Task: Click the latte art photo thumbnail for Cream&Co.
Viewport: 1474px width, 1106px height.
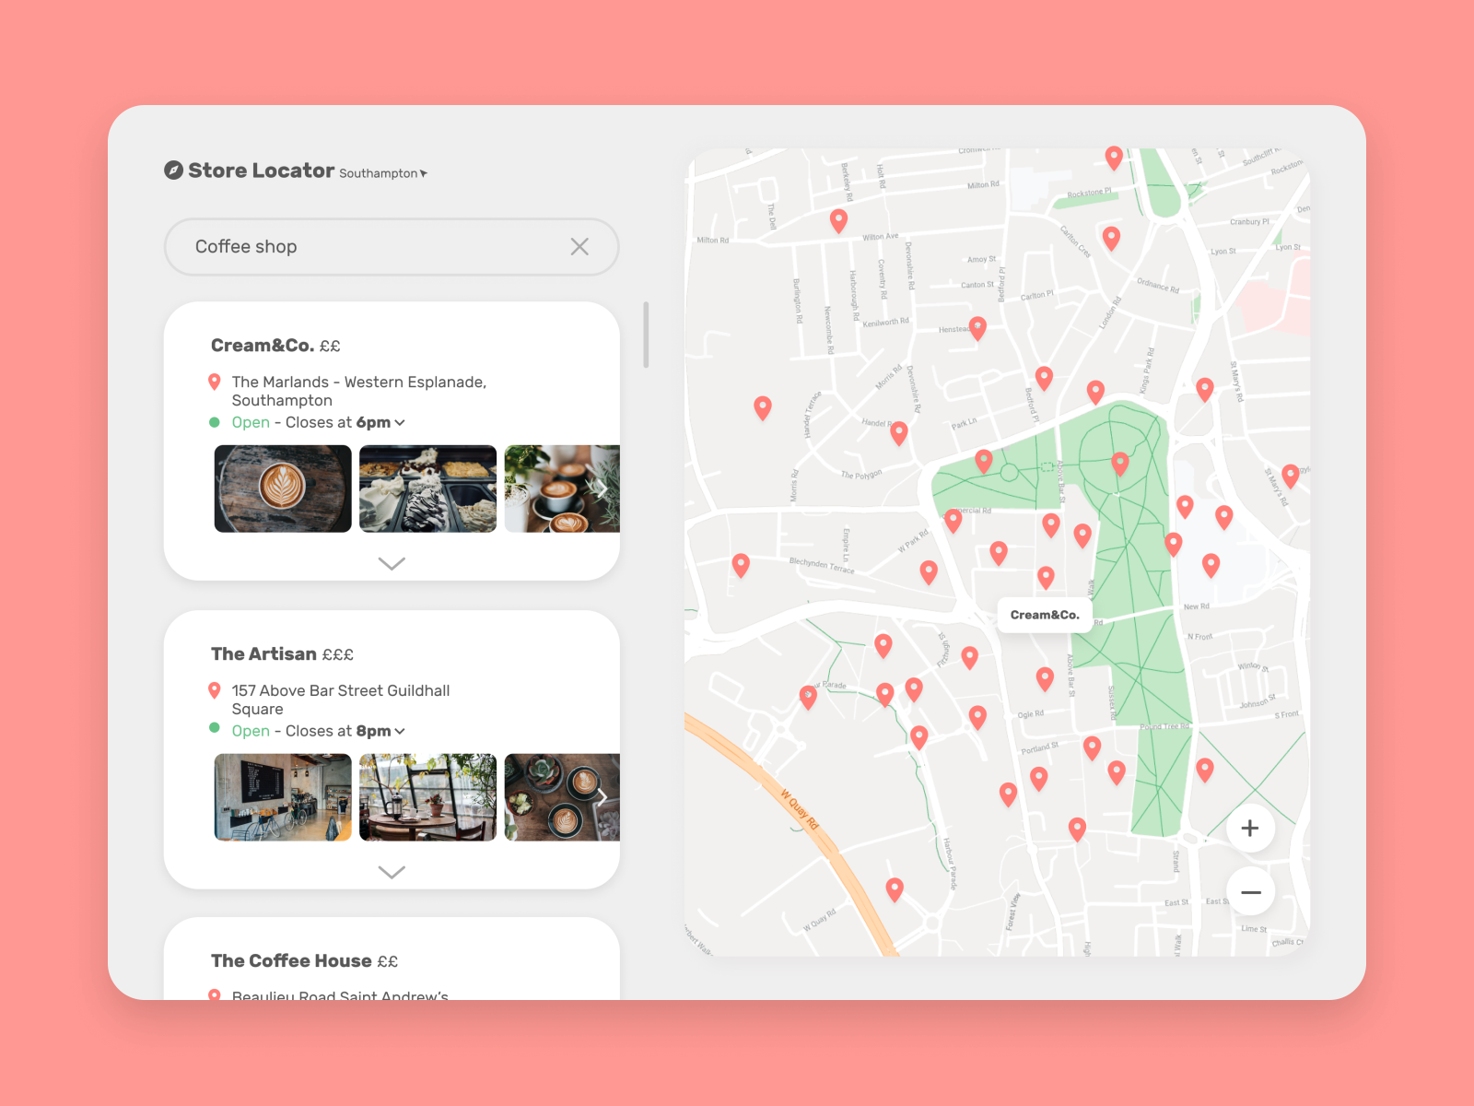Action: (x=282, y=488)
